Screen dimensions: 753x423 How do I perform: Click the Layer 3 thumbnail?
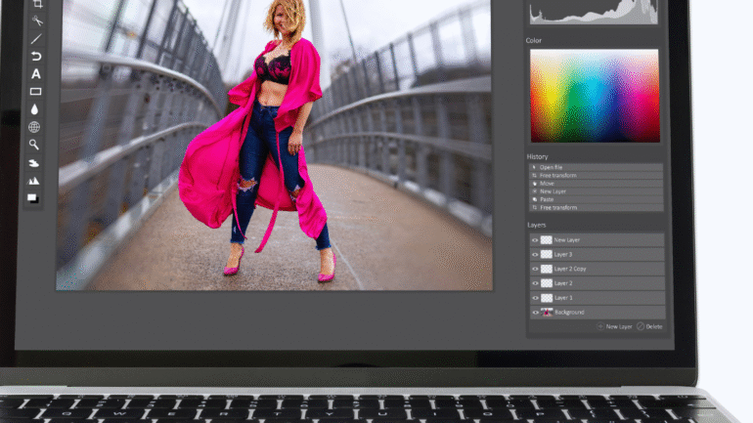(546, 254)
